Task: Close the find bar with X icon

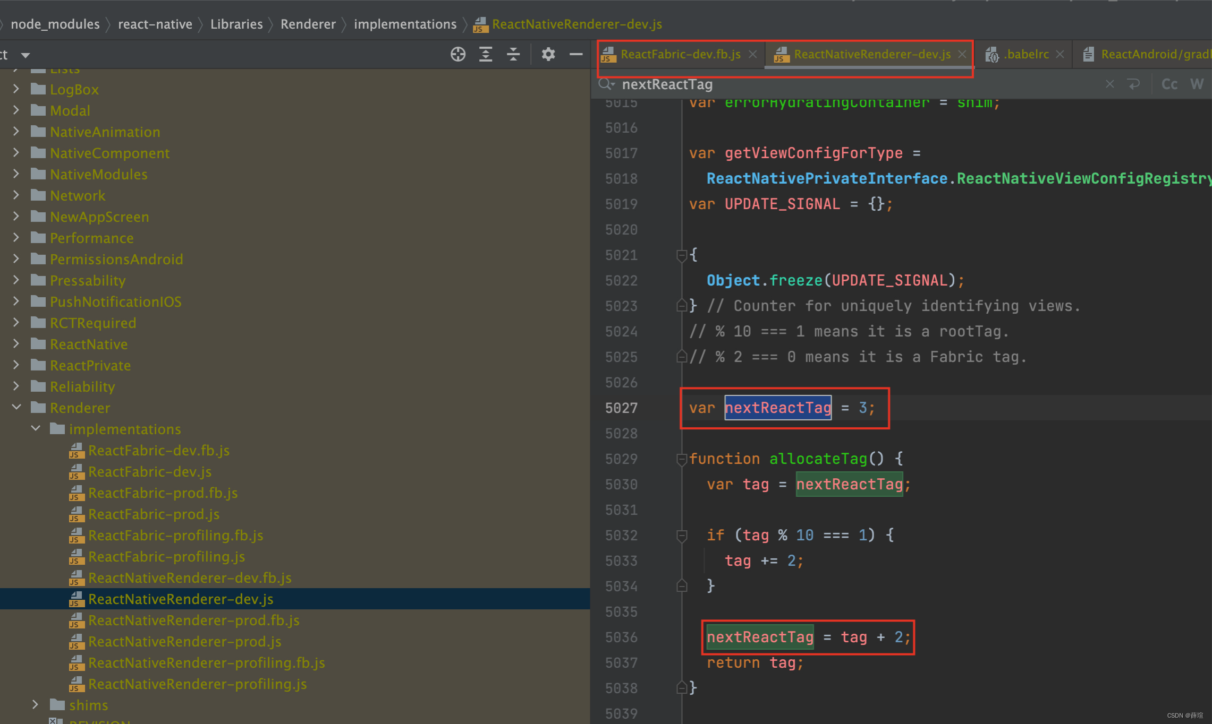Action: [1109, 84]
